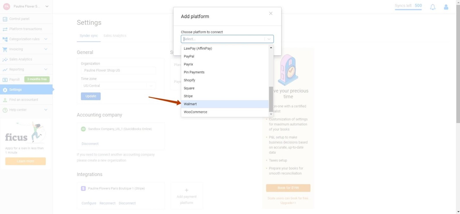The image size is (460, 214).
Task: Expand the Reporting submenu chevron
Action: point(46,70)
